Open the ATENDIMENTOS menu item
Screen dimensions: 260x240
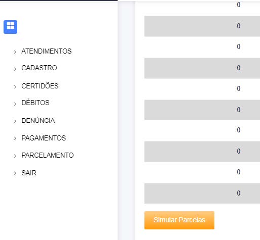(x=47, y=51)
